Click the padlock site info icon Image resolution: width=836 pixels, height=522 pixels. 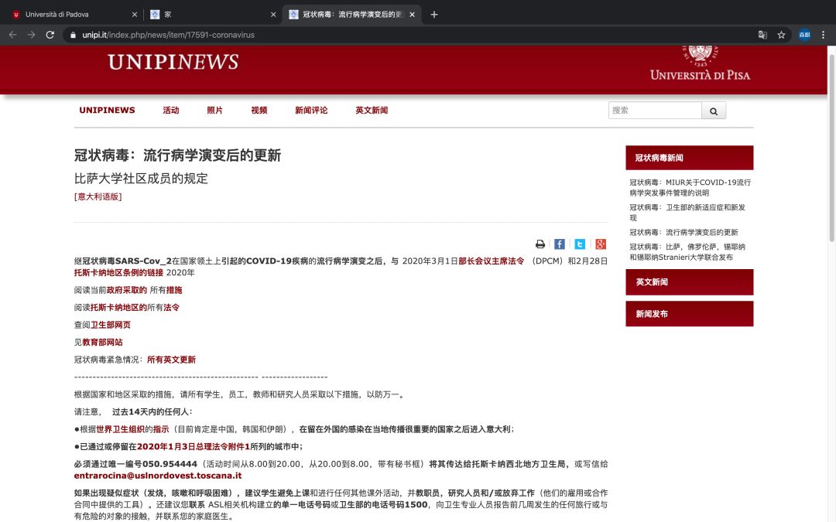[x=73, y=35]
